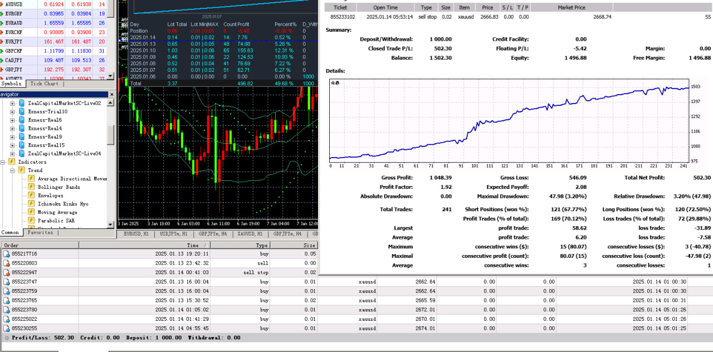
Task: Click the Moving Average indicator icon
Action: [x=32, y=212]
